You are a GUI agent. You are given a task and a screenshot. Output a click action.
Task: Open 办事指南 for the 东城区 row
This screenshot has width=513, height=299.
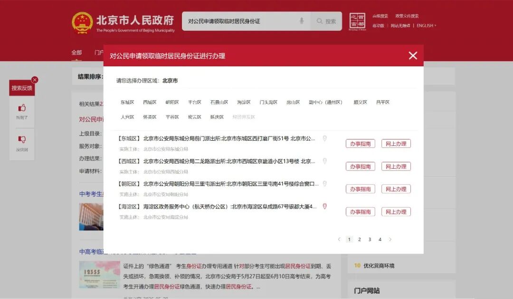pyautogui.click(x=360, y=144)
